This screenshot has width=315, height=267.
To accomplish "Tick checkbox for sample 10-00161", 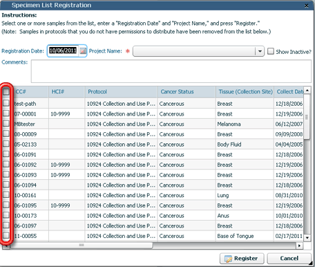I will click(6, 194).
